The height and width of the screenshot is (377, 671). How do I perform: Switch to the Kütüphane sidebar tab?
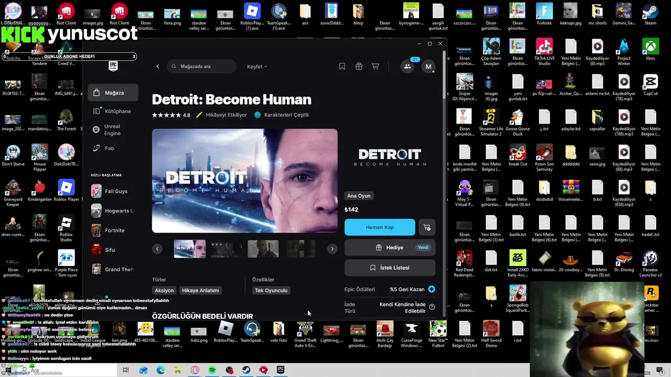[x=113, y=111]
